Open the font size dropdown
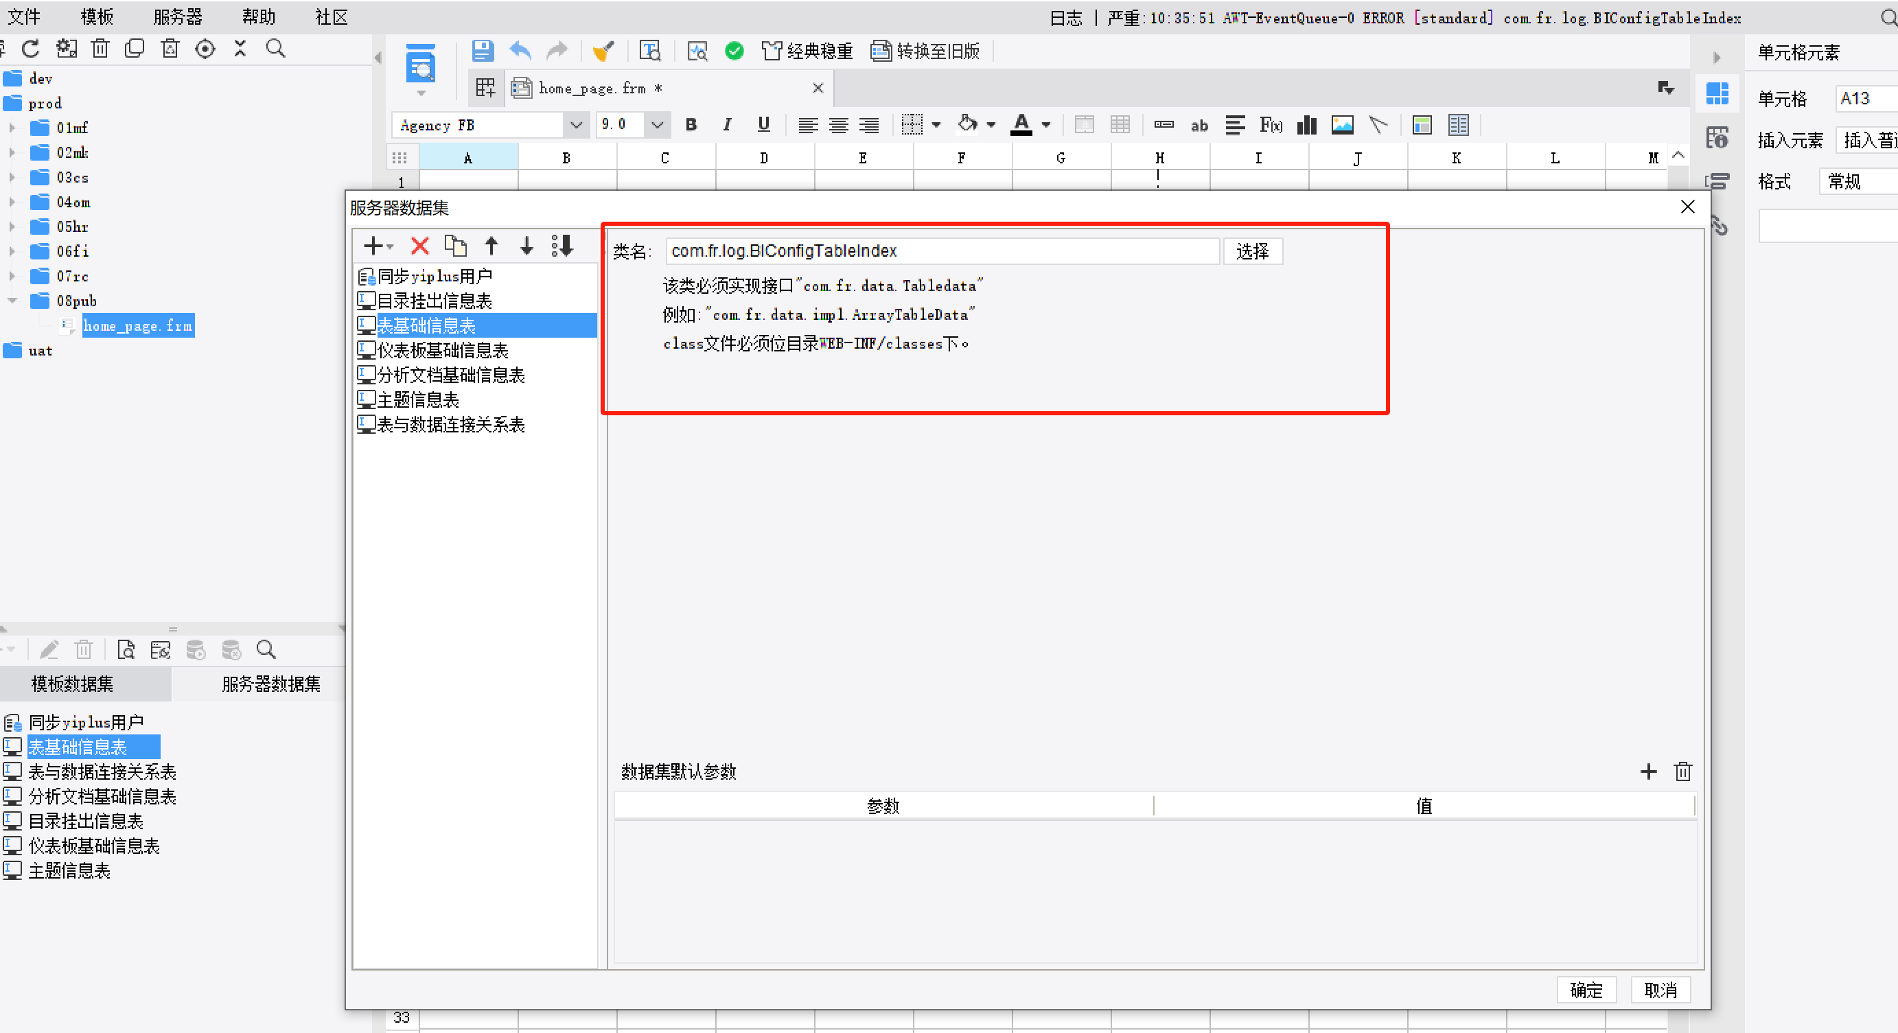The height and width of the screenshot is (1033, 1898). point(657,125)
